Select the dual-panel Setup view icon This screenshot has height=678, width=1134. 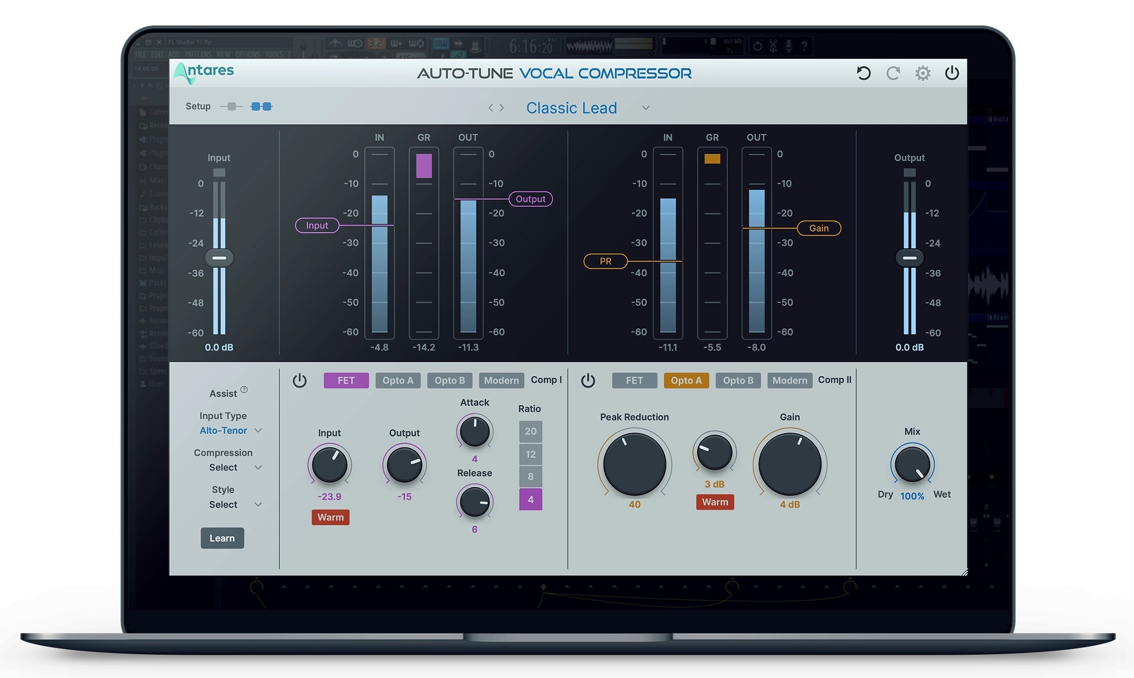pyautogui.click(x=261, y=107)
